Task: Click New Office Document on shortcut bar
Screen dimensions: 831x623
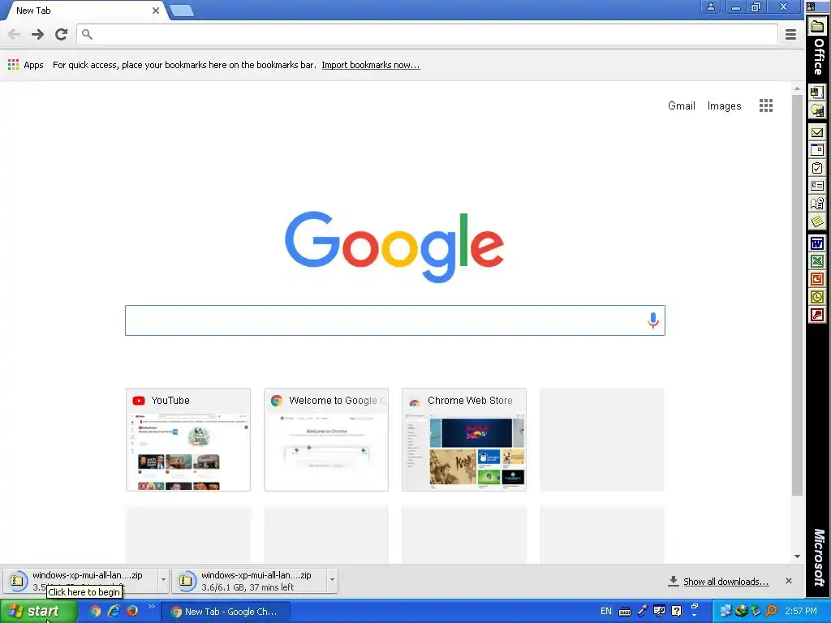Action: click(816, 92)
